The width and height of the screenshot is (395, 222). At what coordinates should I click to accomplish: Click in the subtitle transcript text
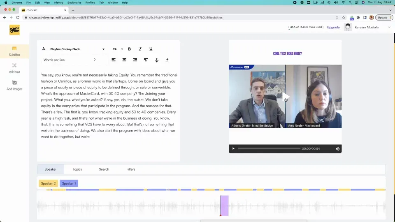click(x=109, y=106)
